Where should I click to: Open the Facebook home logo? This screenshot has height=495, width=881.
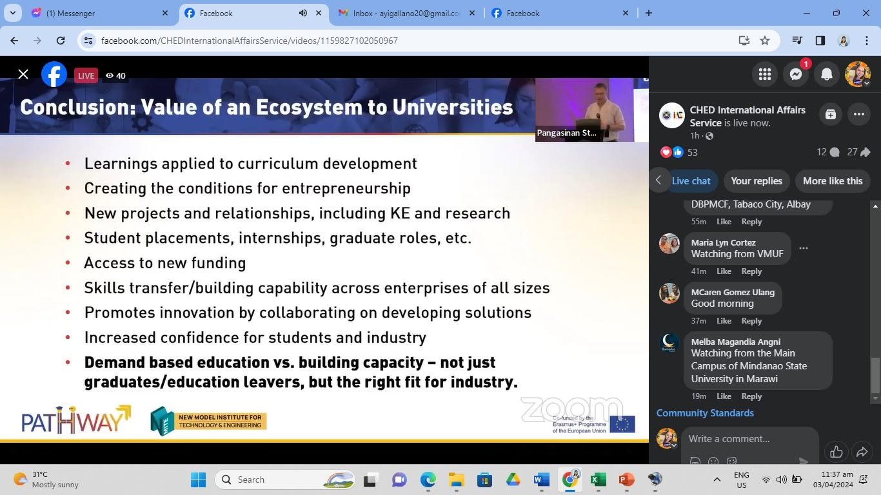point(54,75)
